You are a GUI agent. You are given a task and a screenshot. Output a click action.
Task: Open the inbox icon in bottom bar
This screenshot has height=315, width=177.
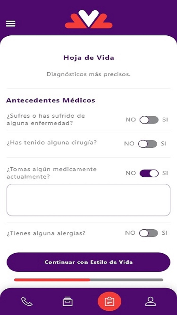pos(67,301)
